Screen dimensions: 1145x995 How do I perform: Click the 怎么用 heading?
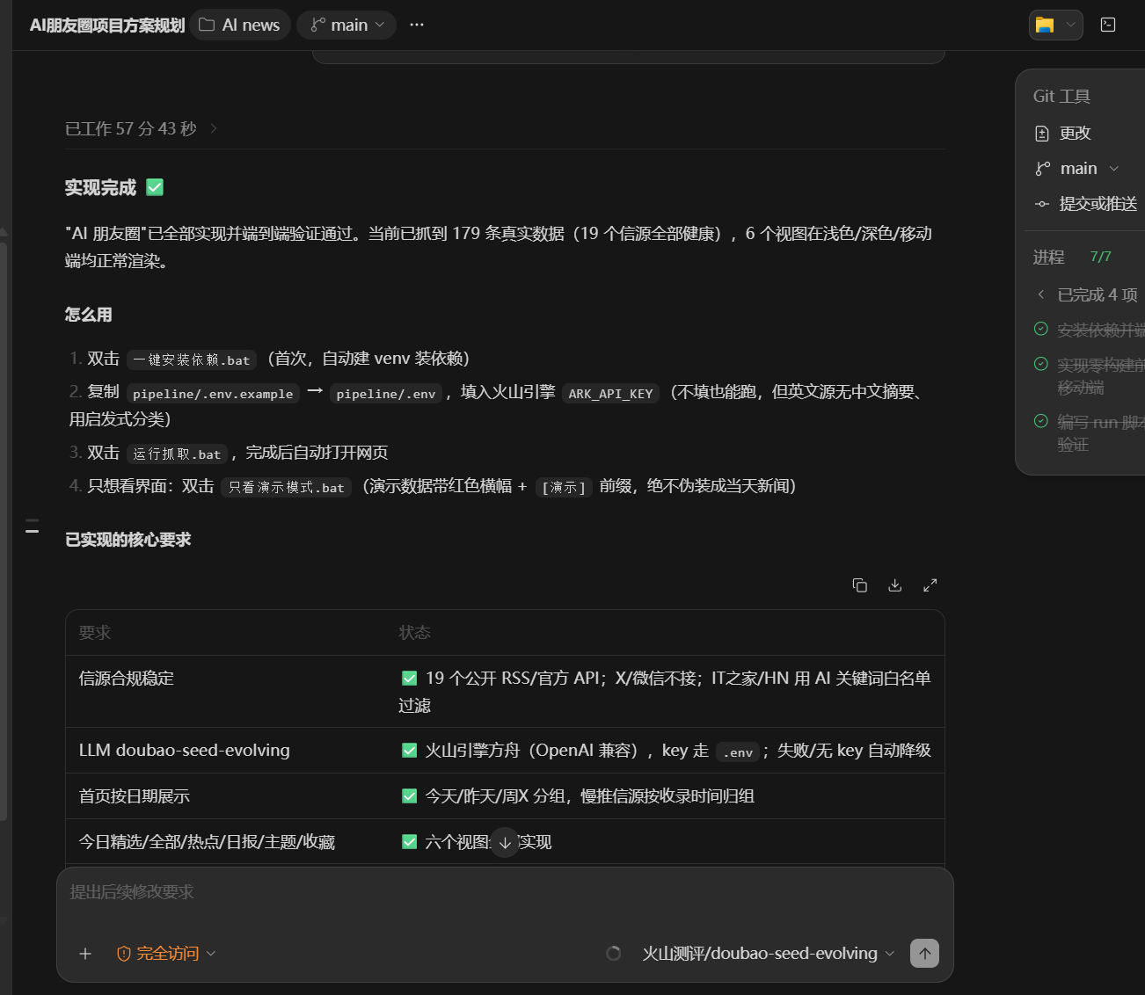(88, 315)
